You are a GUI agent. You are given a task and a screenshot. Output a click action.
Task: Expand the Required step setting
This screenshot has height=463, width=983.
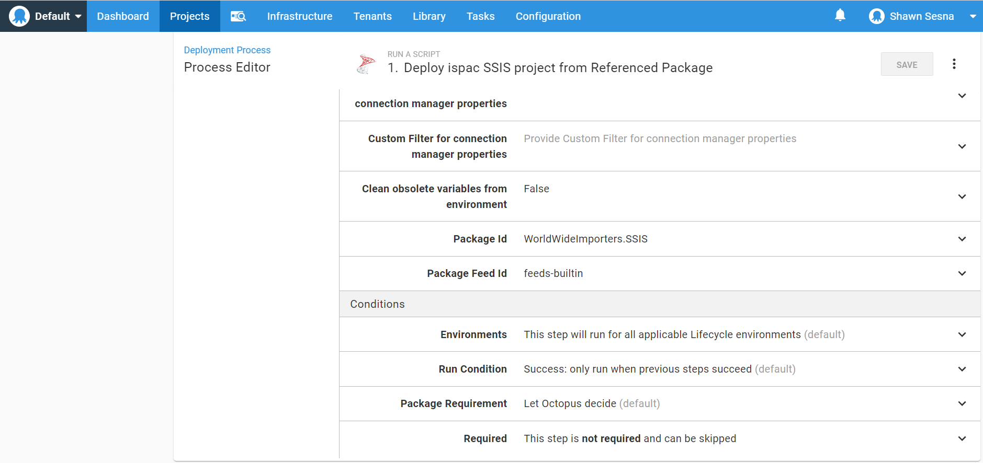(x=962, y=438)
